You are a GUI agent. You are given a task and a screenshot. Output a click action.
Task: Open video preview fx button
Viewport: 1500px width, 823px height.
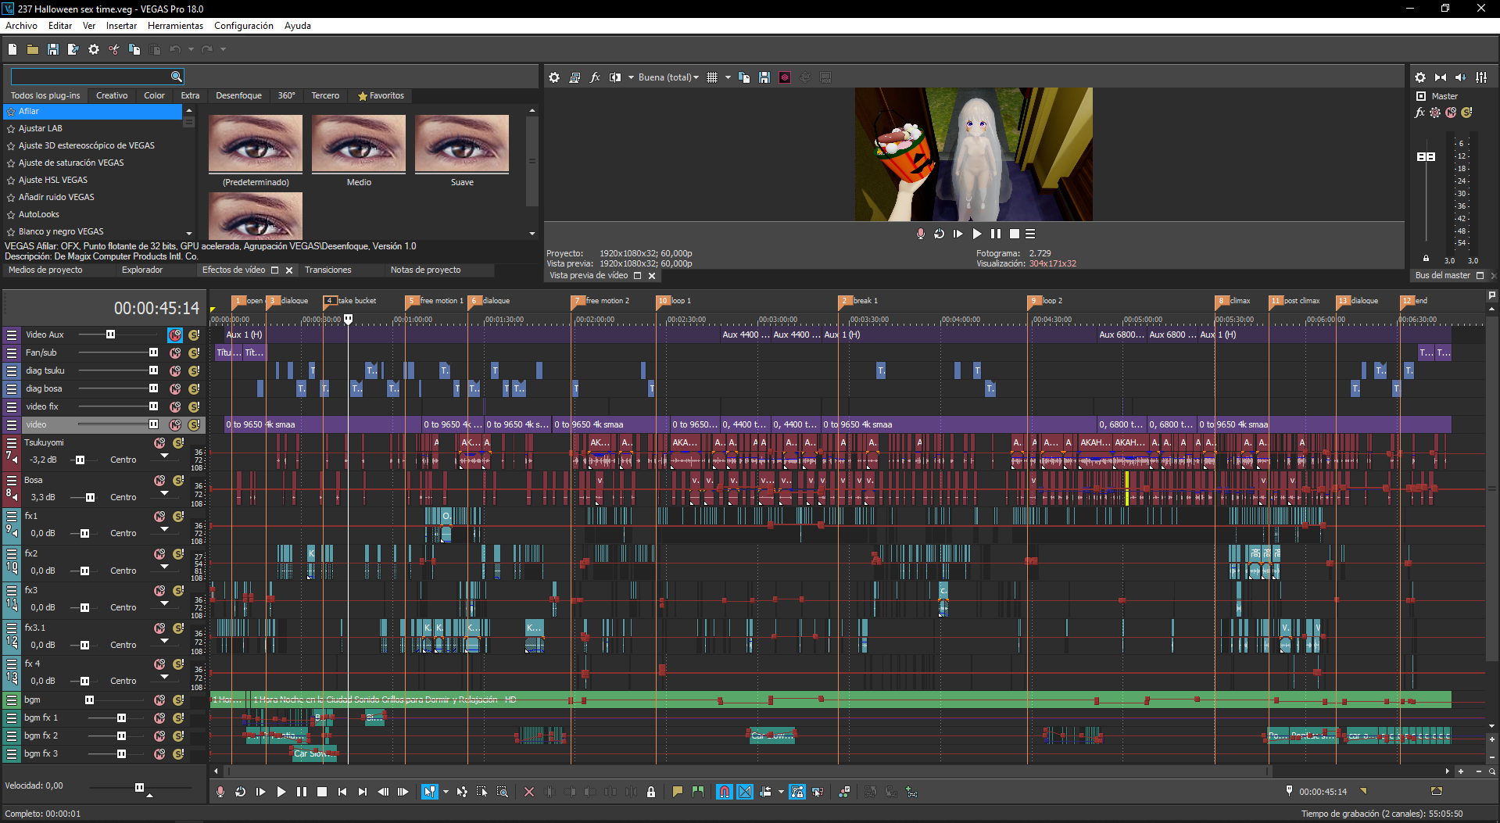[x=595, y=77]
